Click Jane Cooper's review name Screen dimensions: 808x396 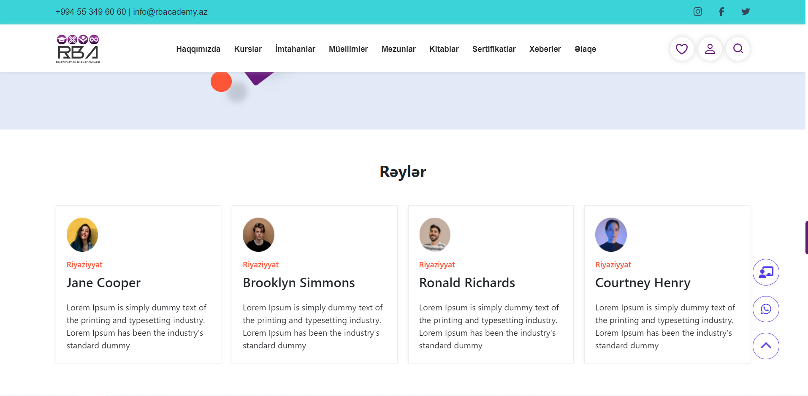pyautogui.click(x=103, y=283)
